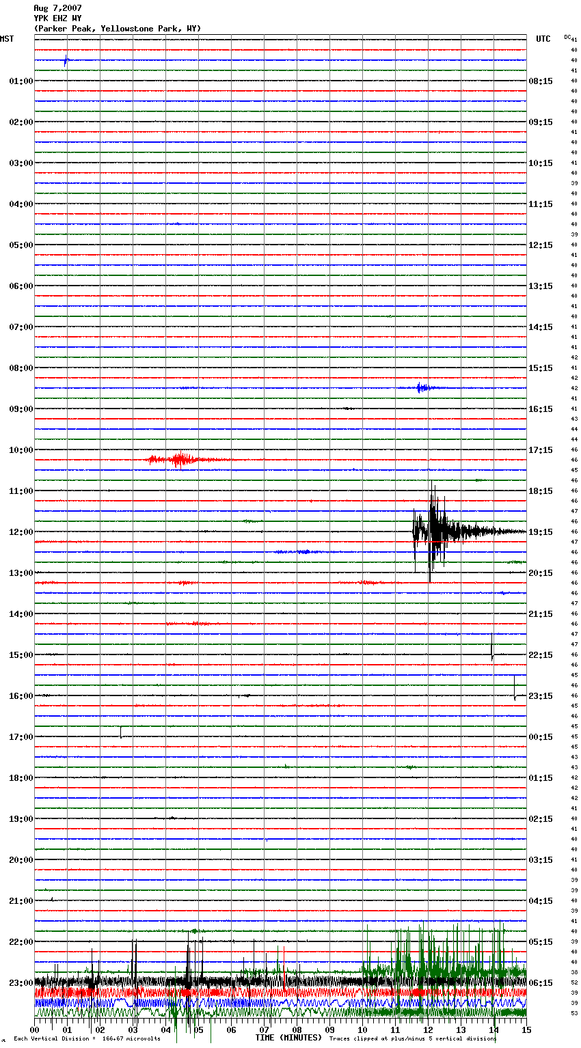Select the '05:00' MST hour label
Screen dimensions: 581x1048
click(x=21, y=245)
